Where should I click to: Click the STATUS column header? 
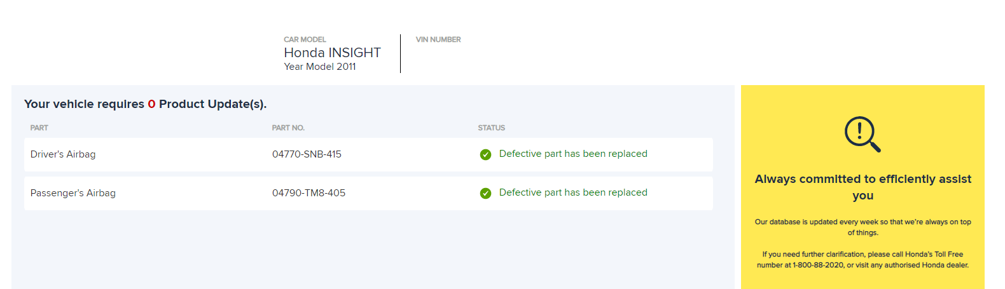[492, 128]
